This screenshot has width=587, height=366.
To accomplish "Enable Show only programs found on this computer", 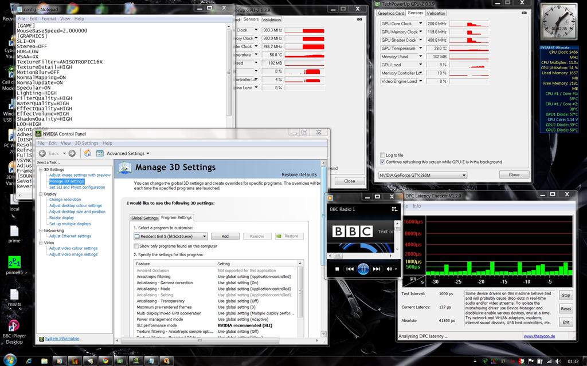I will (x=136, y=246).
